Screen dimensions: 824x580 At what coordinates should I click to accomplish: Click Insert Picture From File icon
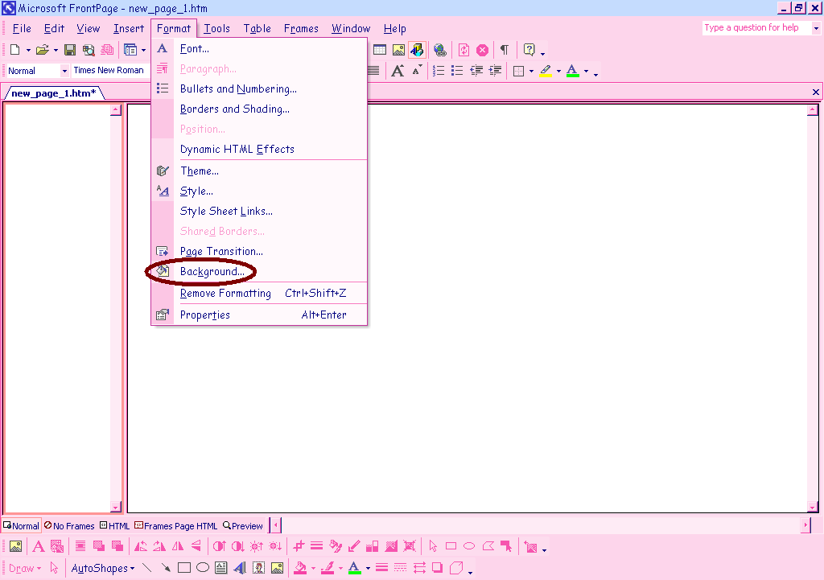(398, 50)
